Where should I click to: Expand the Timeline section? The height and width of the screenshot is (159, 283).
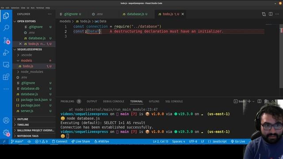(34, 125)
